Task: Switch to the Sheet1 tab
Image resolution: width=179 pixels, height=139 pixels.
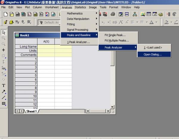Action: 32,111
